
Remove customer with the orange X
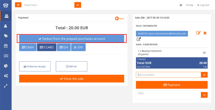click(205, 33)
